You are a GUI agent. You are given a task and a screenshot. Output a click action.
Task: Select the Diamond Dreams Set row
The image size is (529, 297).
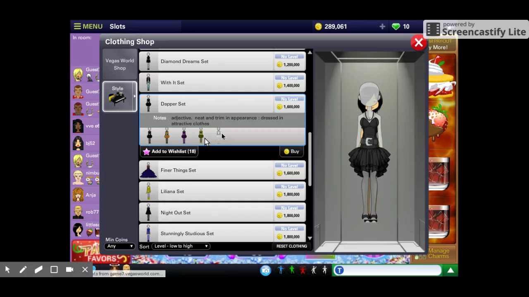[222, 61]
